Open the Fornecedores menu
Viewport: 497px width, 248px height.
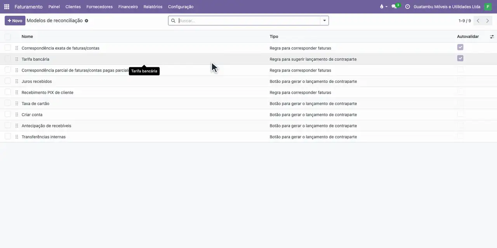tap(99, 7)
